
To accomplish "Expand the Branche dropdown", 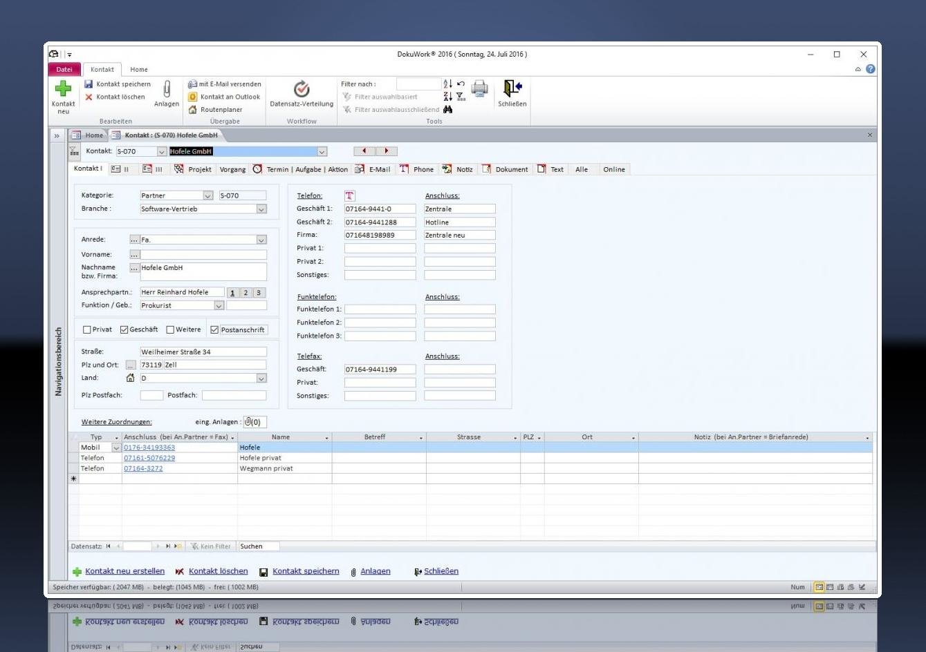I will tap(261, 209).
